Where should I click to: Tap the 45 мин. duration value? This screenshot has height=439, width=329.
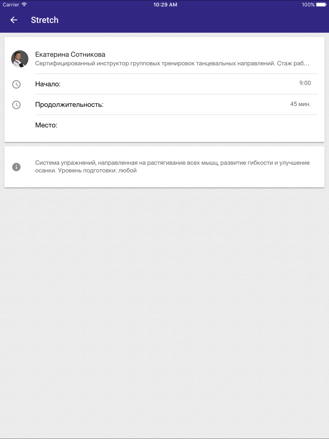(x=300, y=104)
